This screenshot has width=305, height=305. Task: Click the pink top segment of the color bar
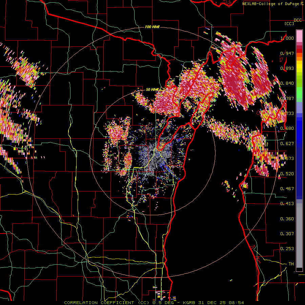pyautogui.click(x=299, y=36)
